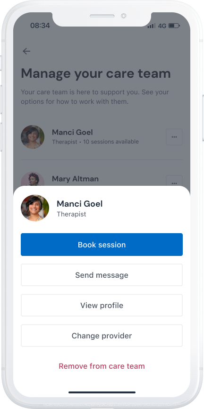Click the Remove from care team link
Image resolution: width=204 pixels, height=409 pixels.
click(102, 366)
